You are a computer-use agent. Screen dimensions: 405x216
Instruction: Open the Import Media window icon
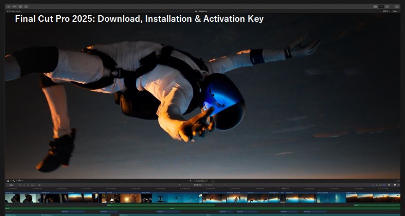point(9,6)
